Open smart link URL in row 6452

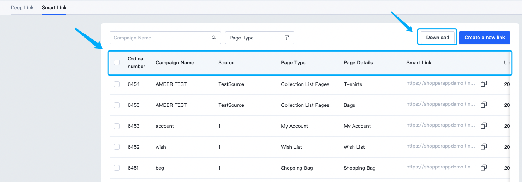coord(441,146)
